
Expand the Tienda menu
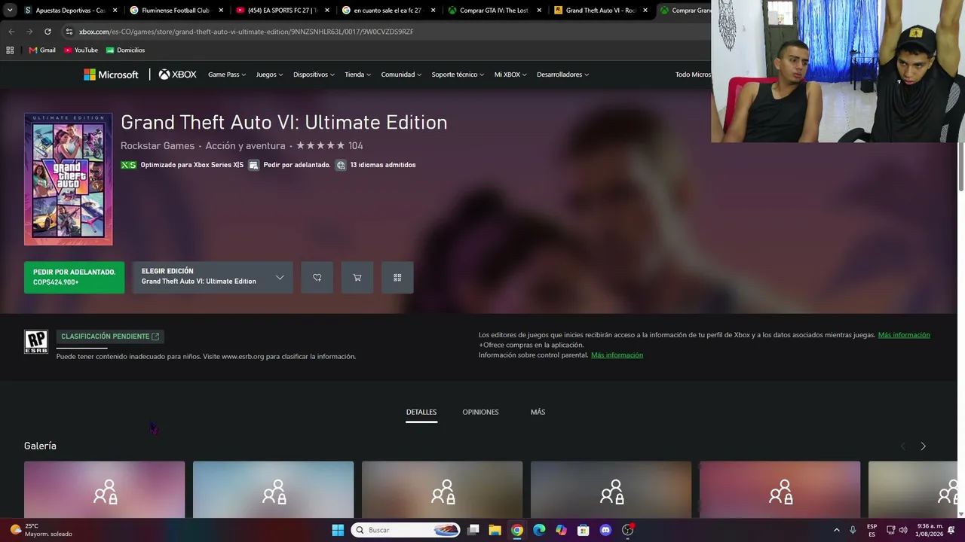pyautogui.click(x=358, y=75)
